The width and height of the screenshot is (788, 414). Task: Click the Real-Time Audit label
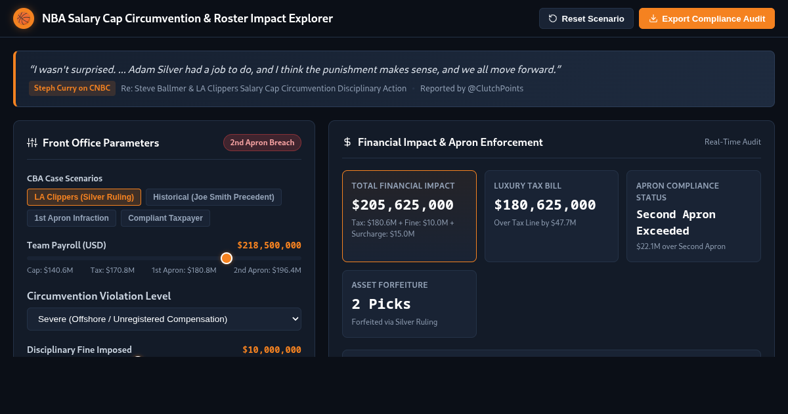click(733, 142)
